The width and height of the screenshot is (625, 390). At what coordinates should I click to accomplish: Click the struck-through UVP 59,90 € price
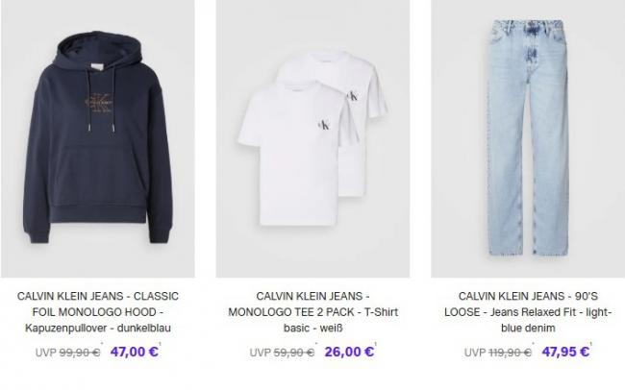[282, 353]
